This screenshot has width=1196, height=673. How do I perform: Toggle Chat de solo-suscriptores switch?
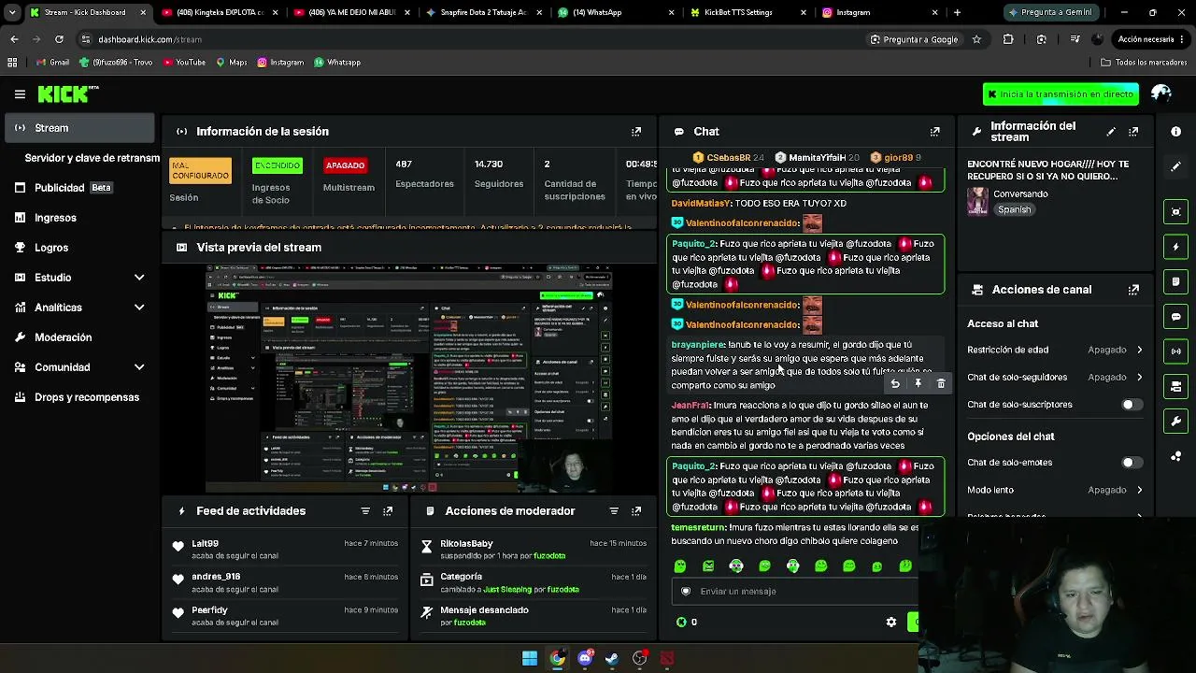[x=1131, y=405]
